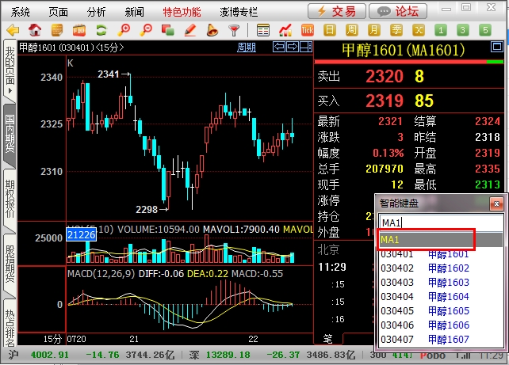Click the orange Tick chart icon
Viewport: 509px width, 365px height.
308,30
